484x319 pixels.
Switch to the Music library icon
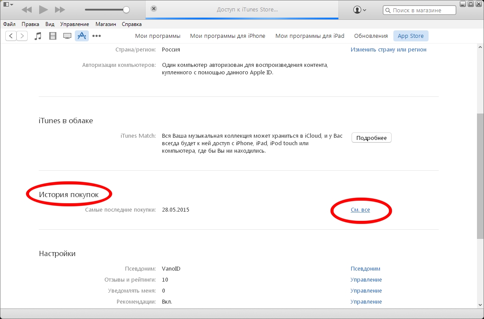click(x=38, y=36)
